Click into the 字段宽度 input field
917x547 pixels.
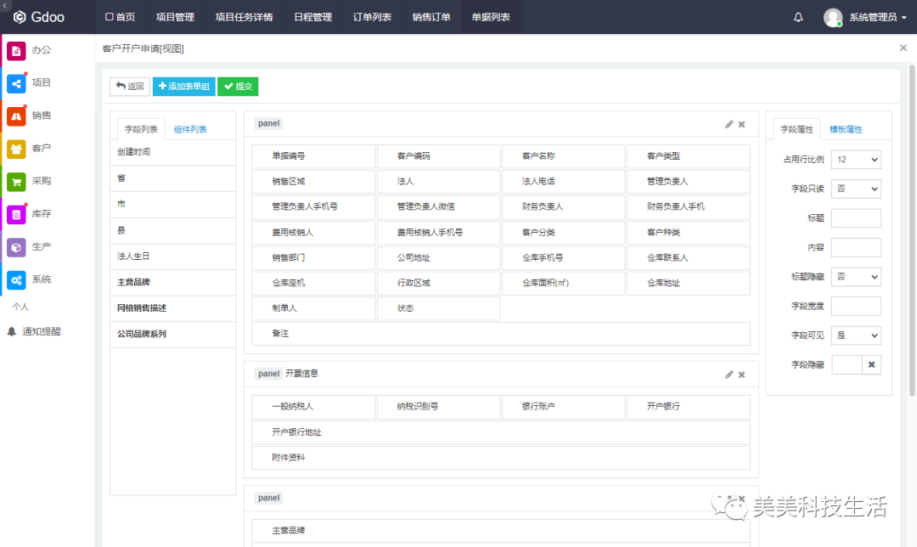856,306
